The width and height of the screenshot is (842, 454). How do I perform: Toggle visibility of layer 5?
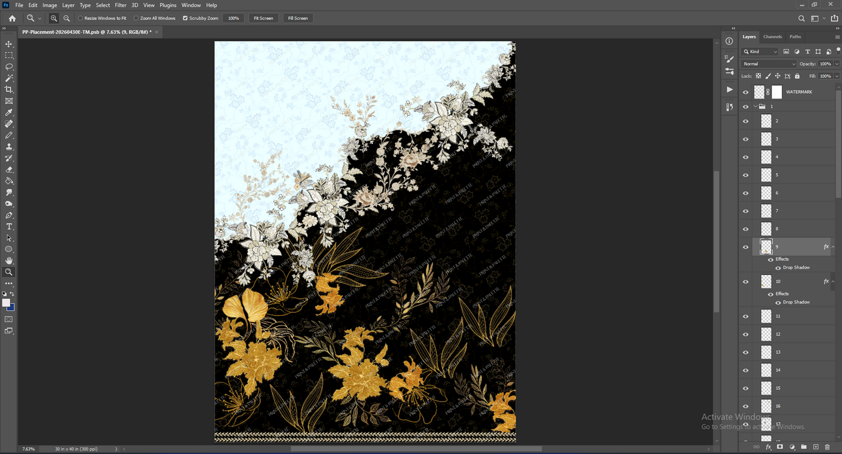pos(745,175)
